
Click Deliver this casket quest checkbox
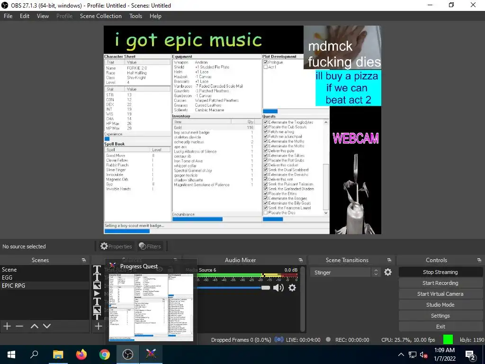pos(265,165)
